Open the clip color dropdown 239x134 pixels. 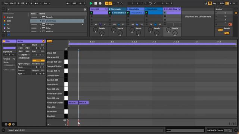9,48
